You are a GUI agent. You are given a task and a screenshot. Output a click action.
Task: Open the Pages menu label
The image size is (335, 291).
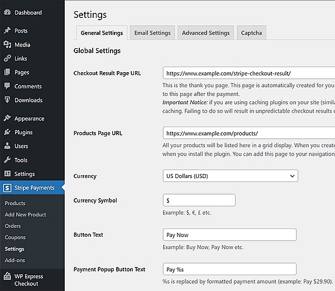click(22, 72)
